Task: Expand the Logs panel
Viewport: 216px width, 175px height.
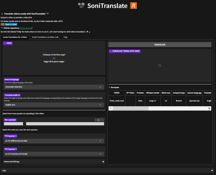Action: pyautogui.click(x=108, y=170)
